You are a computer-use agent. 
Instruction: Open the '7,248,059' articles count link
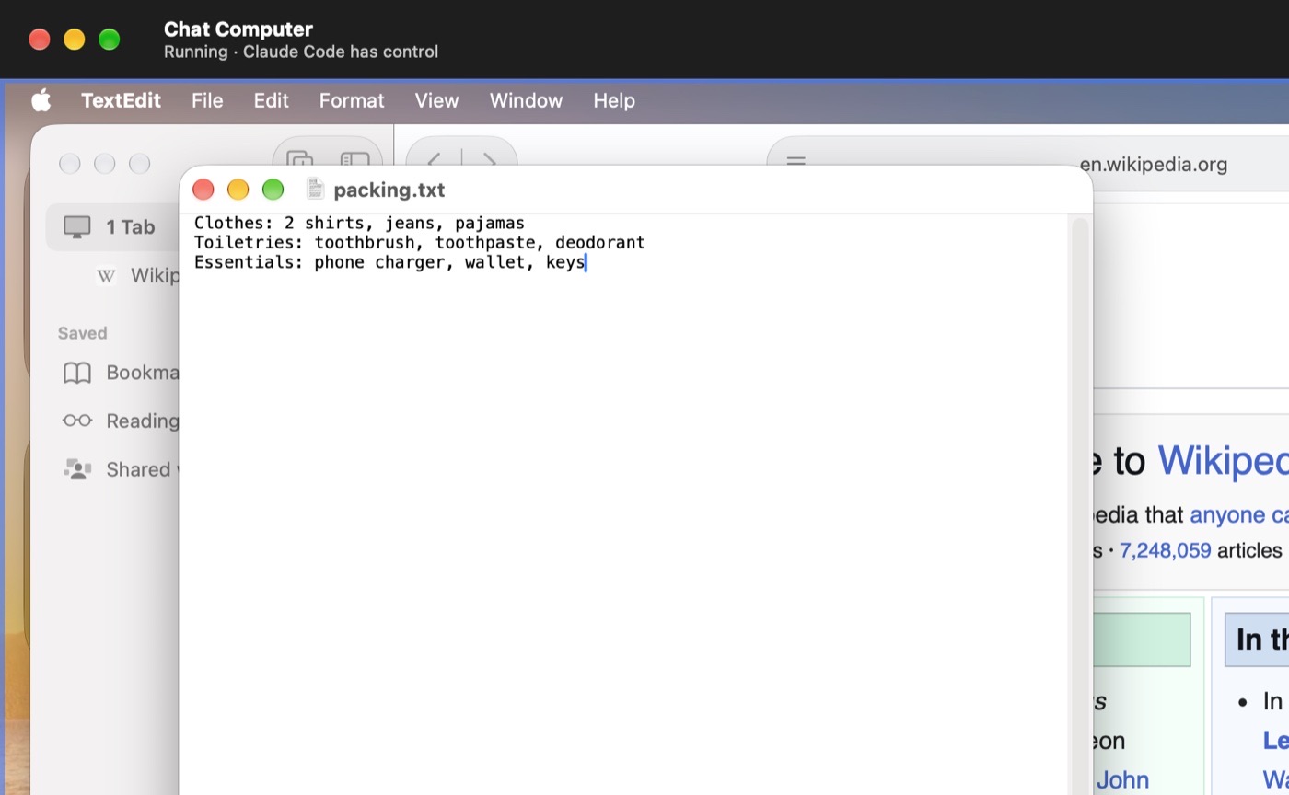tap(1165, 550)
